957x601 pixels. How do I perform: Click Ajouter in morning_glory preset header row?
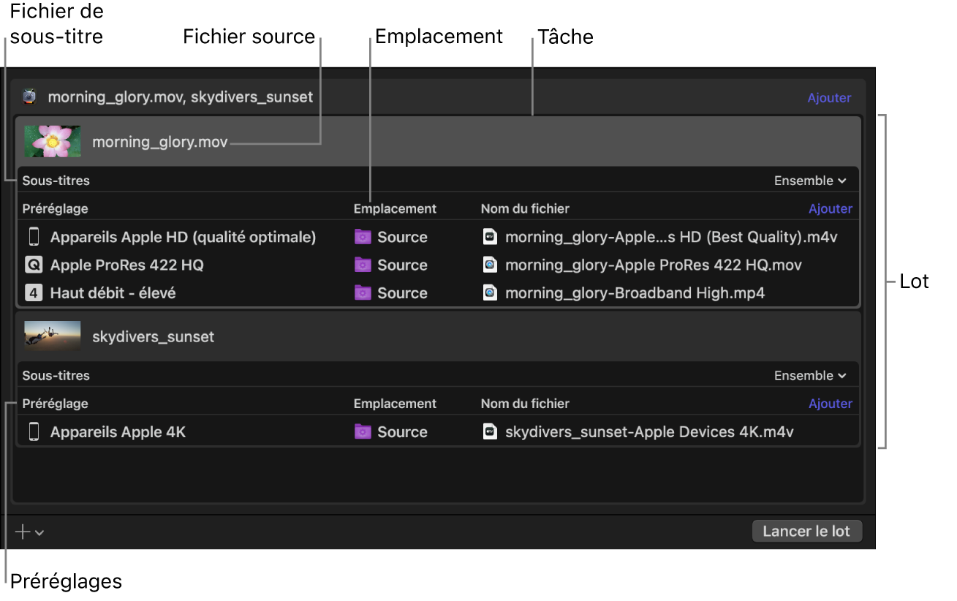[x=830, y=209]
